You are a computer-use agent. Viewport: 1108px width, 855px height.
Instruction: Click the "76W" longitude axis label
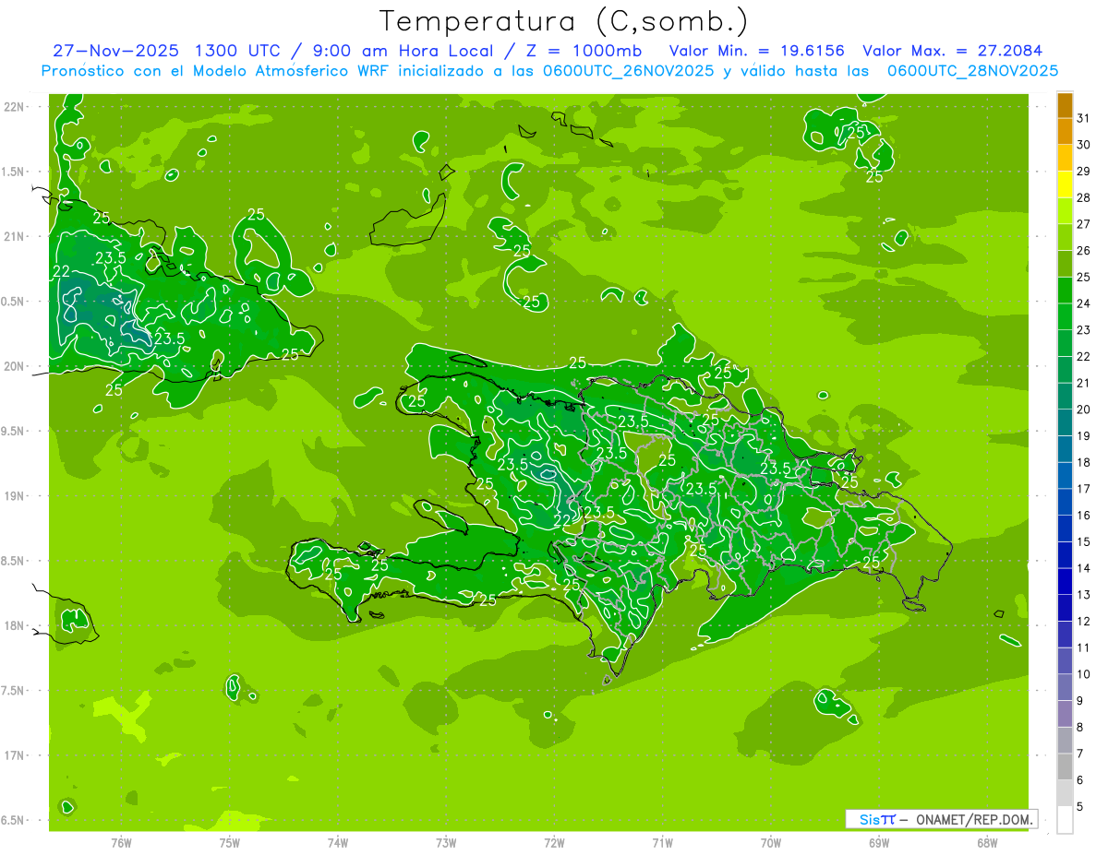121,842
